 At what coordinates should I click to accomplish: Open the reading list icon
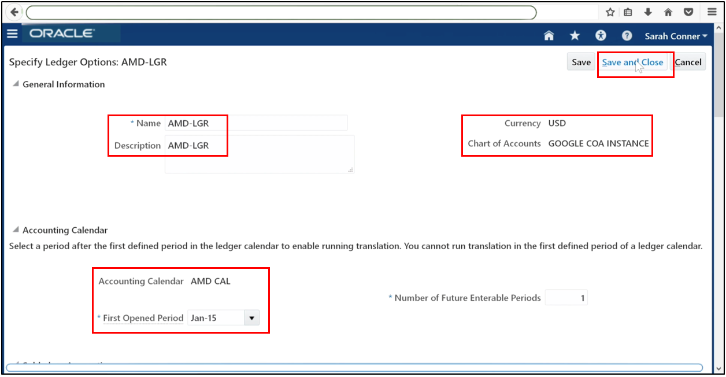(628, 12)
